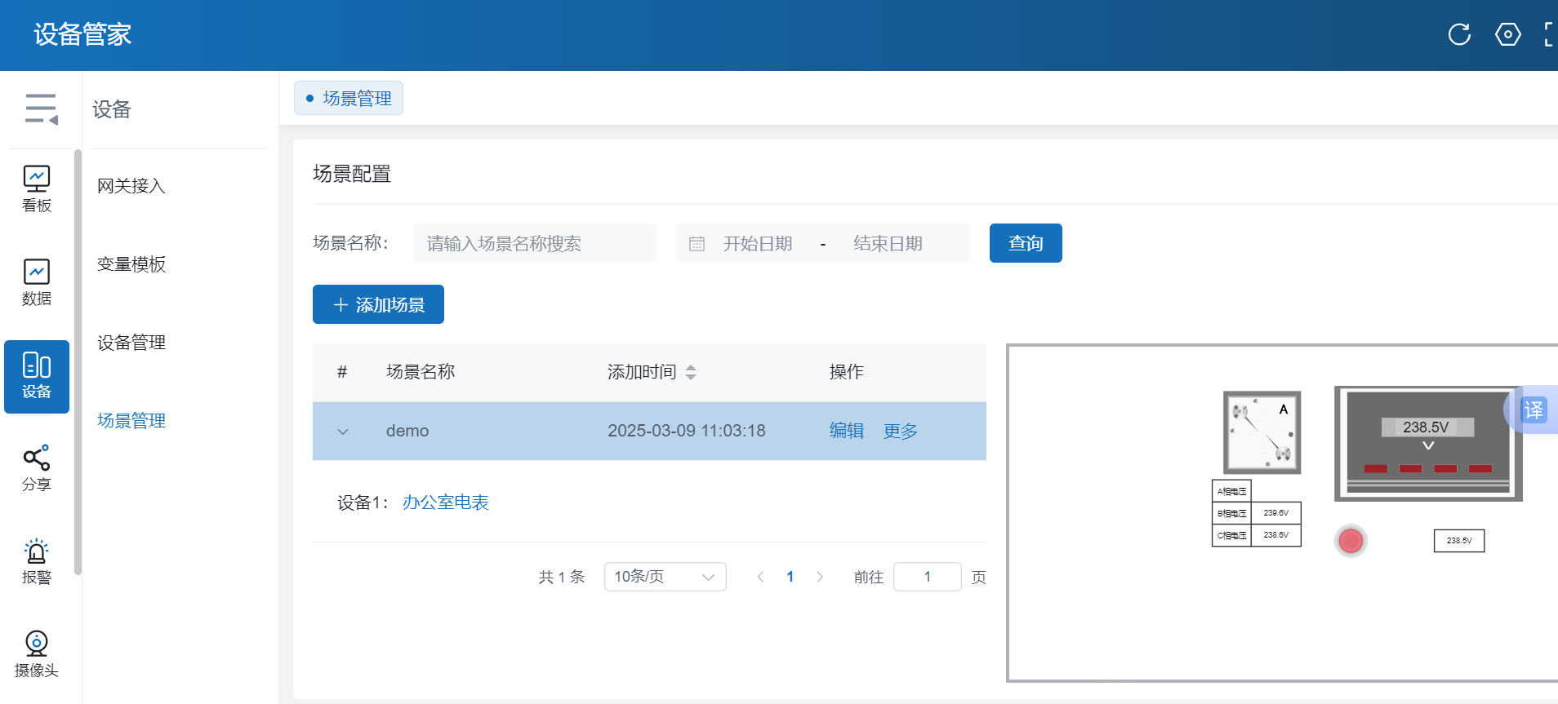Sort the table by 添加时间
Viewport: 1558px width, 704px height.
[691, 372]
